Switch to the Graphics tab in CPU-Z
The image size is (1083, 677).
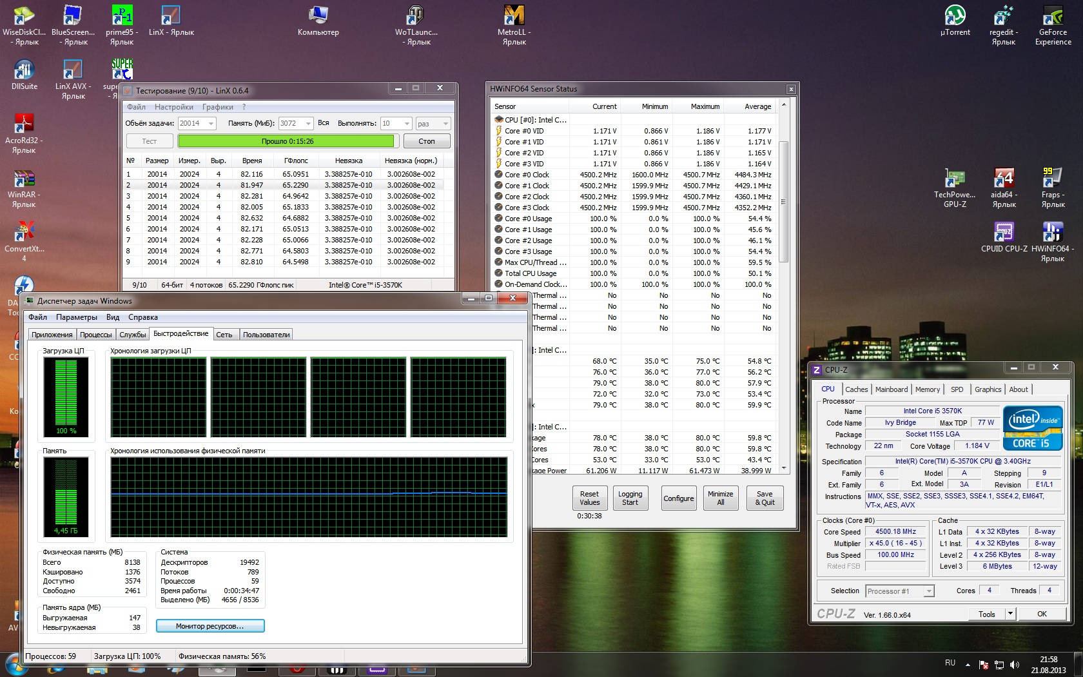[988, 389]
